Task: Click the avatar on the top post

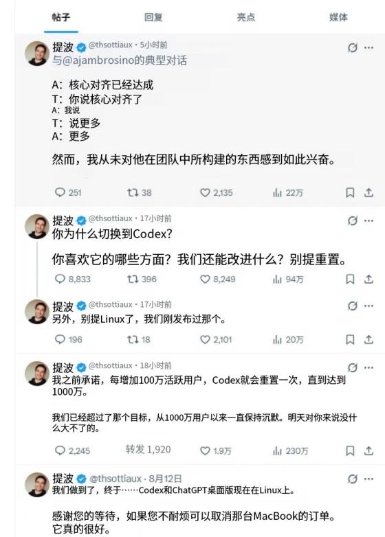Action: click(37, 53)
